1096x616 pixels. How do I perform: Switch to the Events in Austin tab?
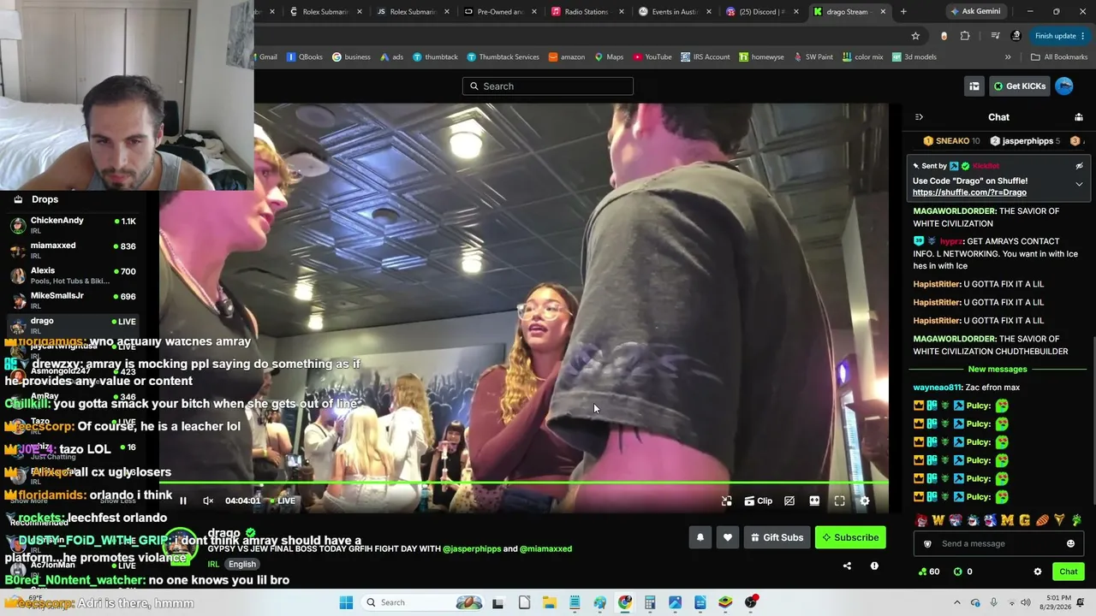pos(673,12)
